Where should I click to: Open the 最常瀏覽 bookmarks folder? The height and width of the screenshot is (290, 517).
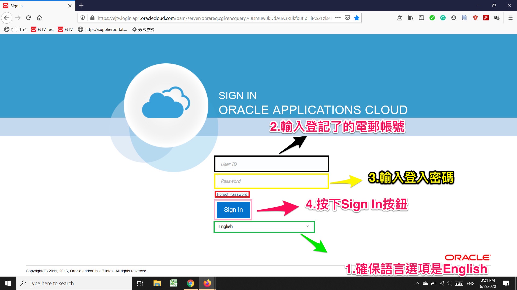tap(143, 29)
